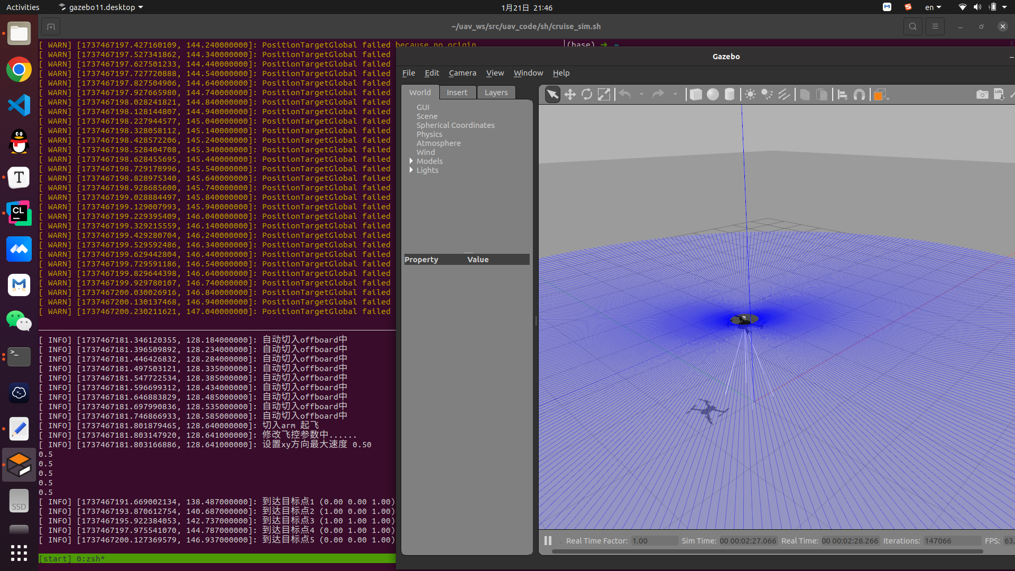1015x571 pixels.
Task: Click the Real Time Factor field
Action: [654, 541]
